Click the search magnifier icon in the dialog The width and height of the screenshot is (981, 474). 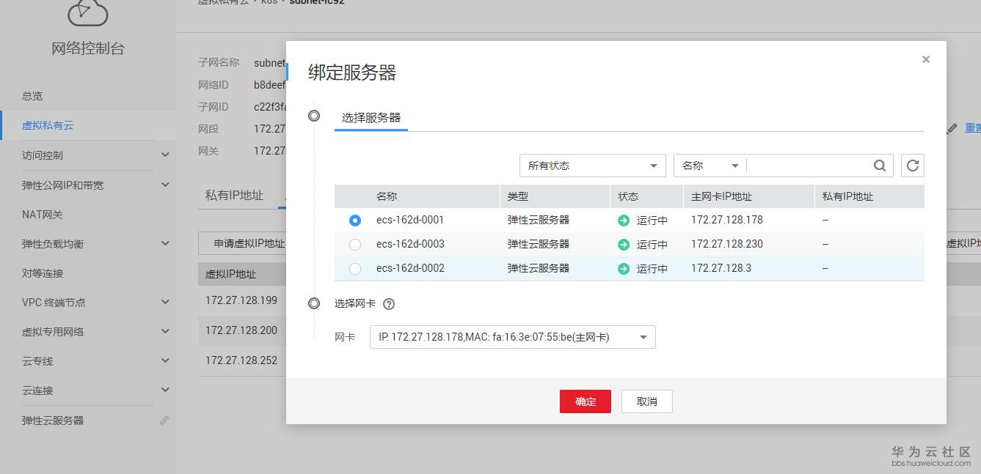click(x=879, y=166)
